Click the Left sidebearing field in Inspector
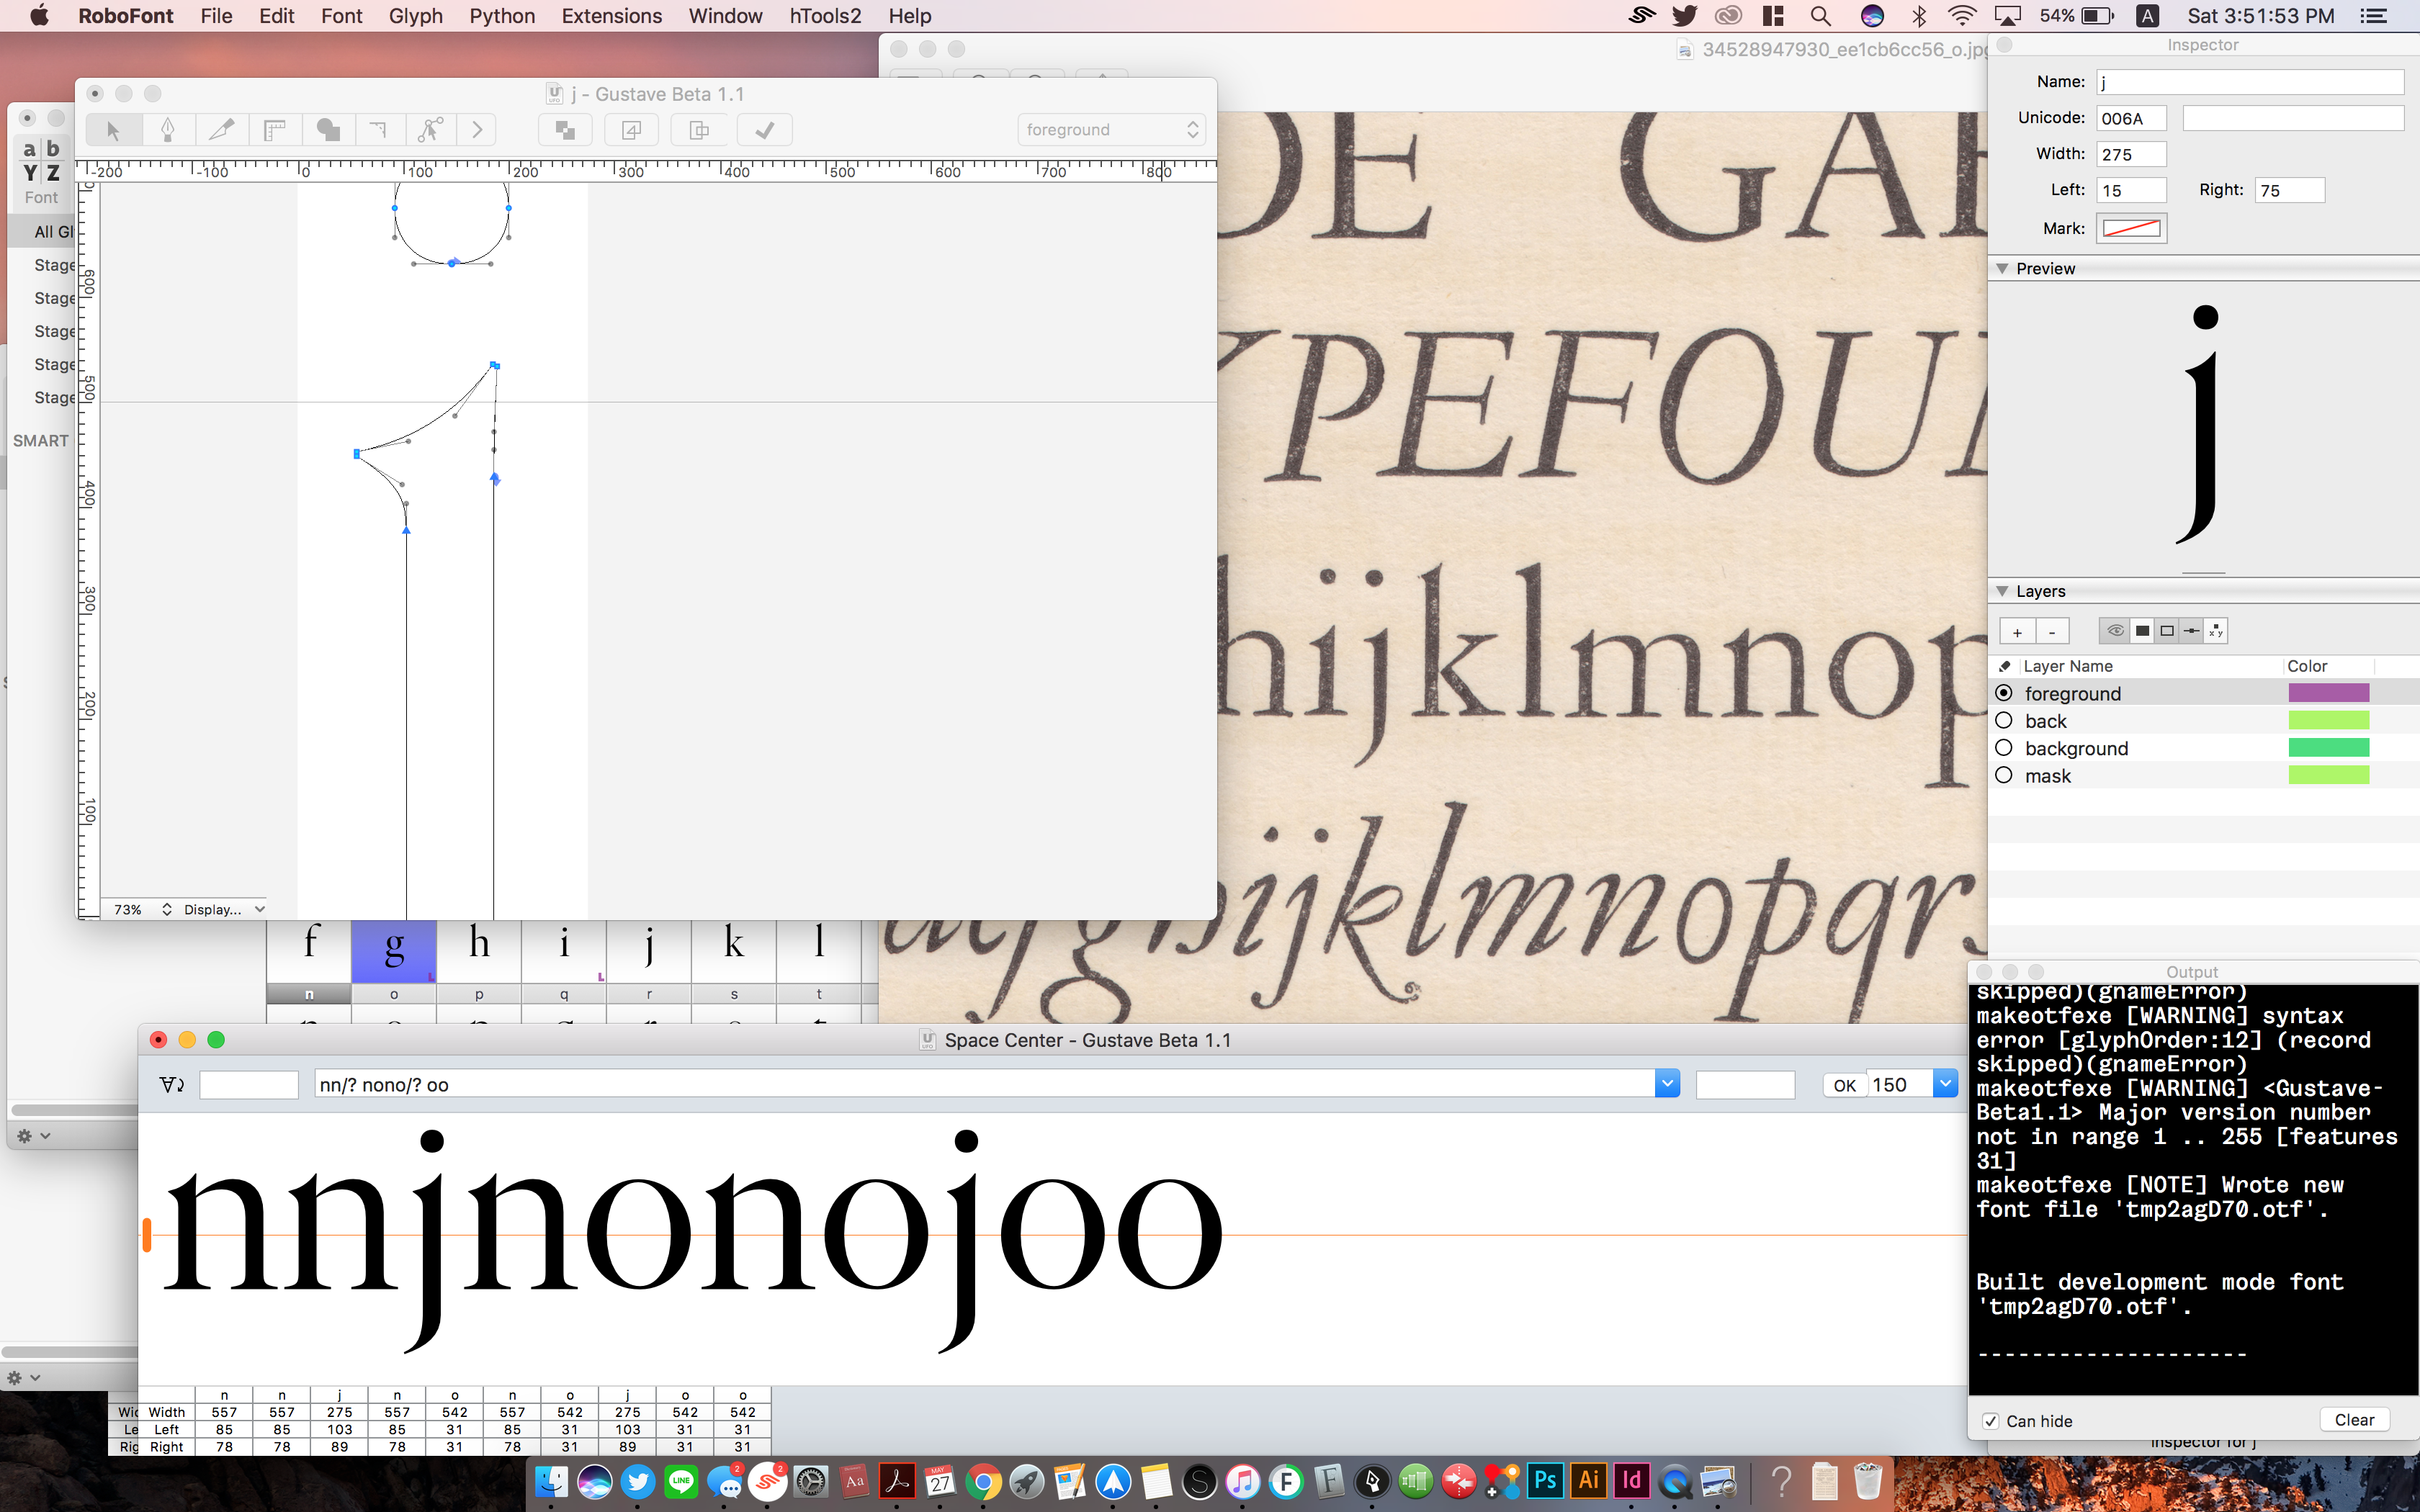Screen dimensions: 2420x1512 point(2131,190)
